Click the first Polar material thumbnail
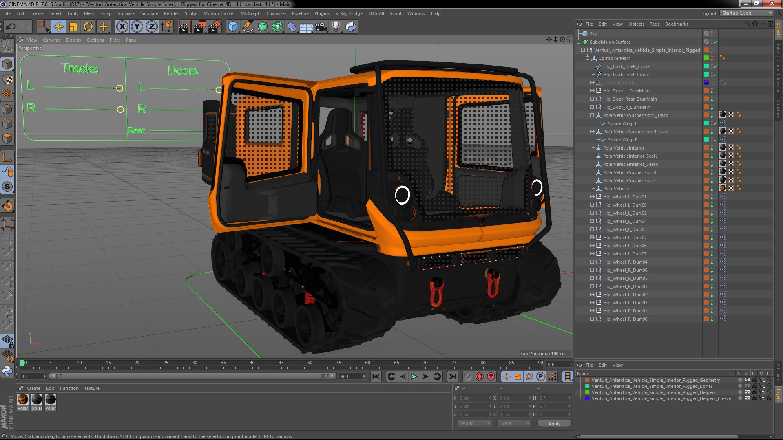Screen dimensions: 783x440 tap(23, 399)
